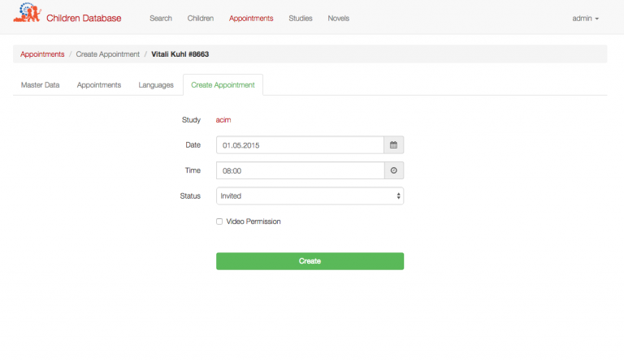
Task: Open the calendar date picker icon
Action: [393, 145]
